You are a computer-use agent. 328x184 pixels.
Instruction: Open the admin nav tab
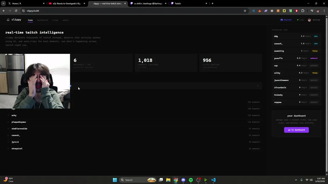click(x=65, y=20)
